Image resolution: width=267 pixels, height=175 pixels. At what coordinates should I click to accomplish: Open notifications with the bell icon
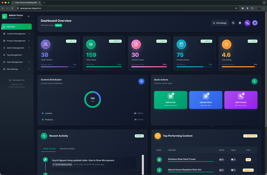(240, 23)
